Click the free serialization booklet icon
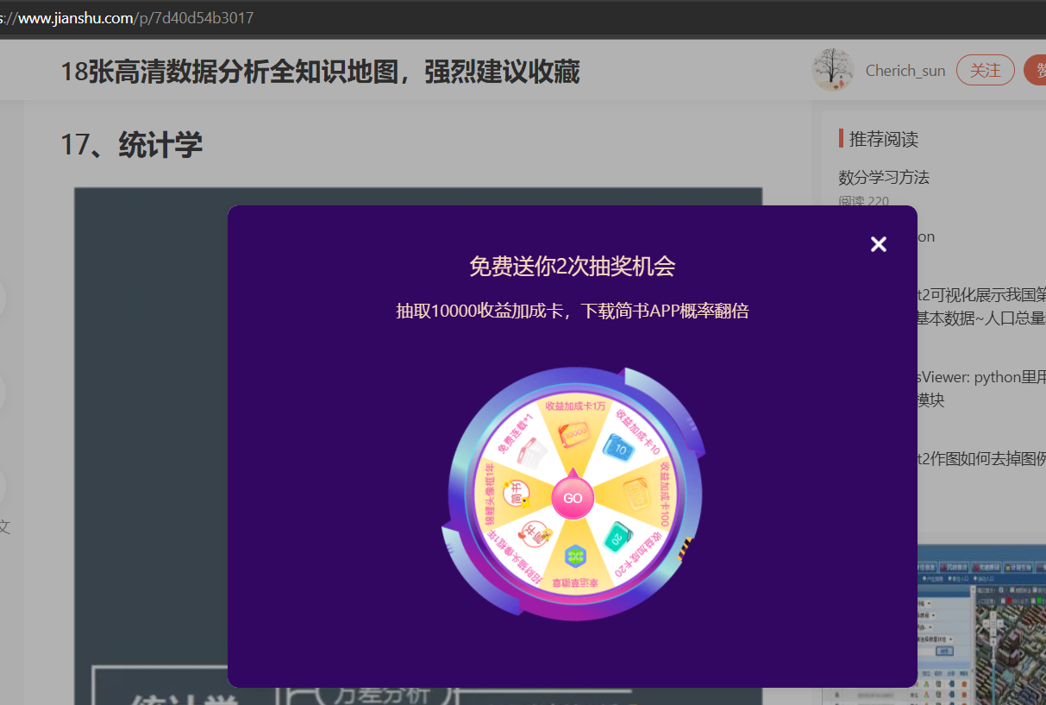This screenshot has width=1046, height=705. (532, 451)
